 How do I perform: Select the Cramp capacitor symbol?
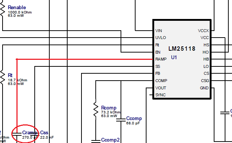(x=17, y=134)
